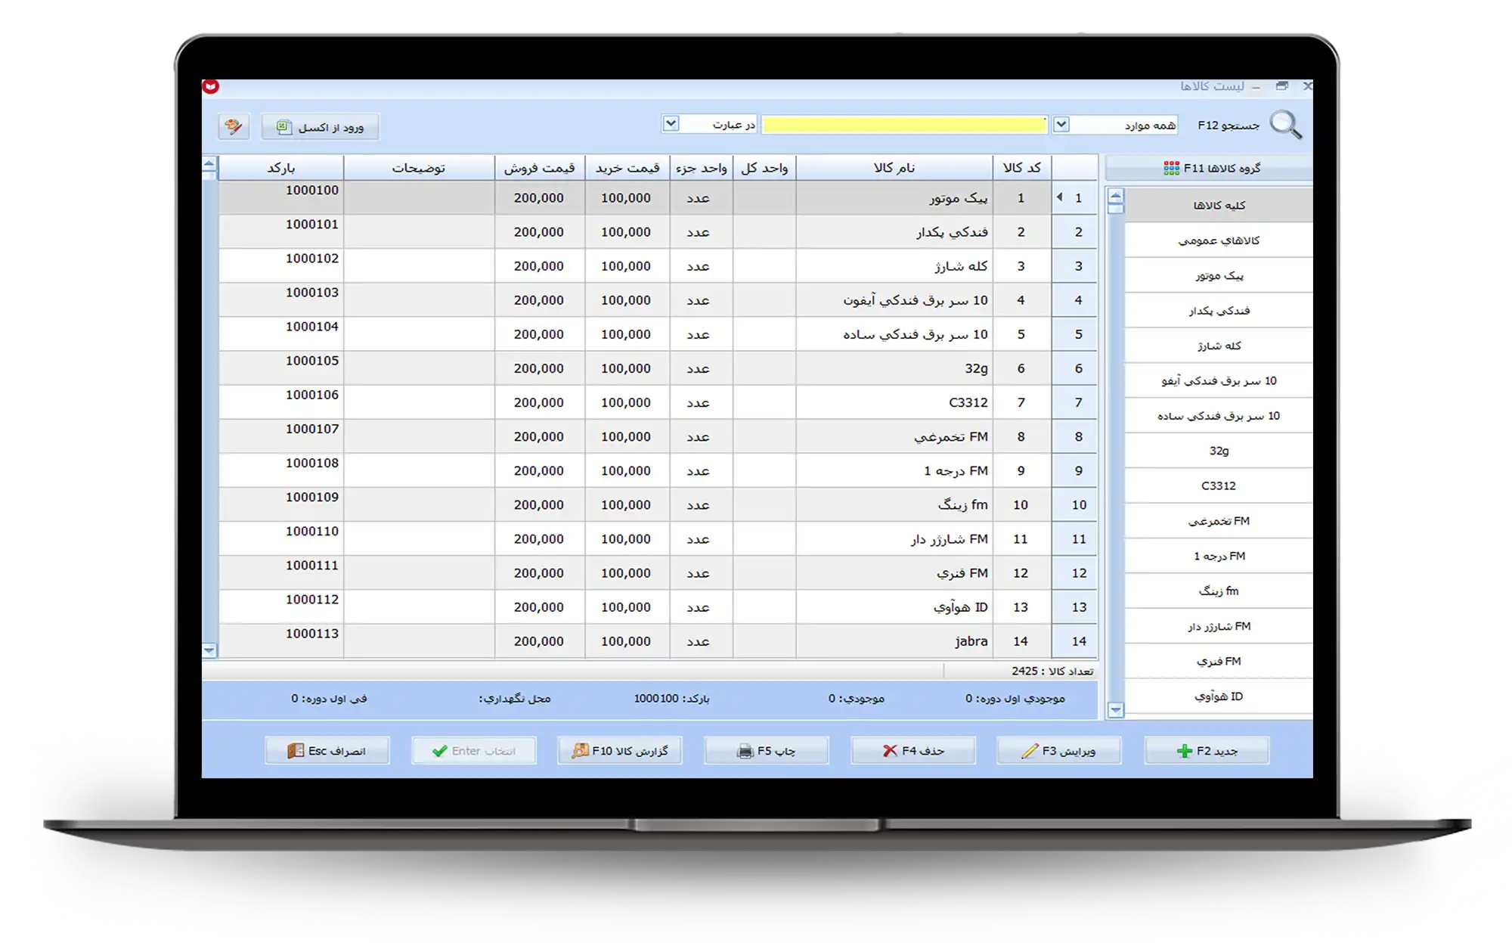
Task: Sort by قیمت فروش column header
Action: click(540, 168)
